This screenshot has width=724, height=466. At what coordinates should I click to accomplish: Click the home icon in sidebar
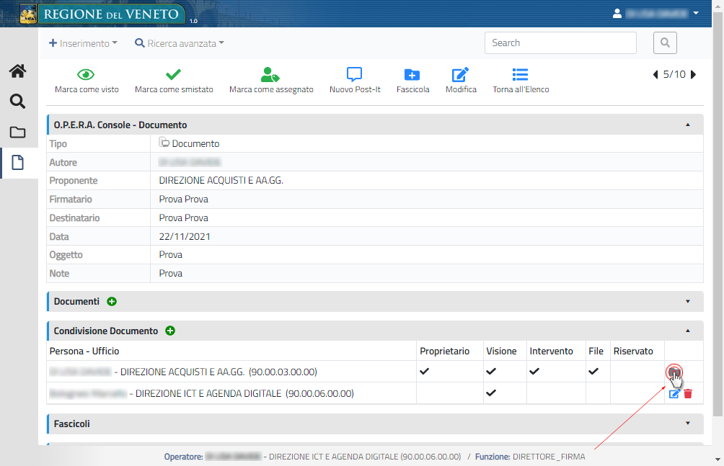(x=17, y=71)
